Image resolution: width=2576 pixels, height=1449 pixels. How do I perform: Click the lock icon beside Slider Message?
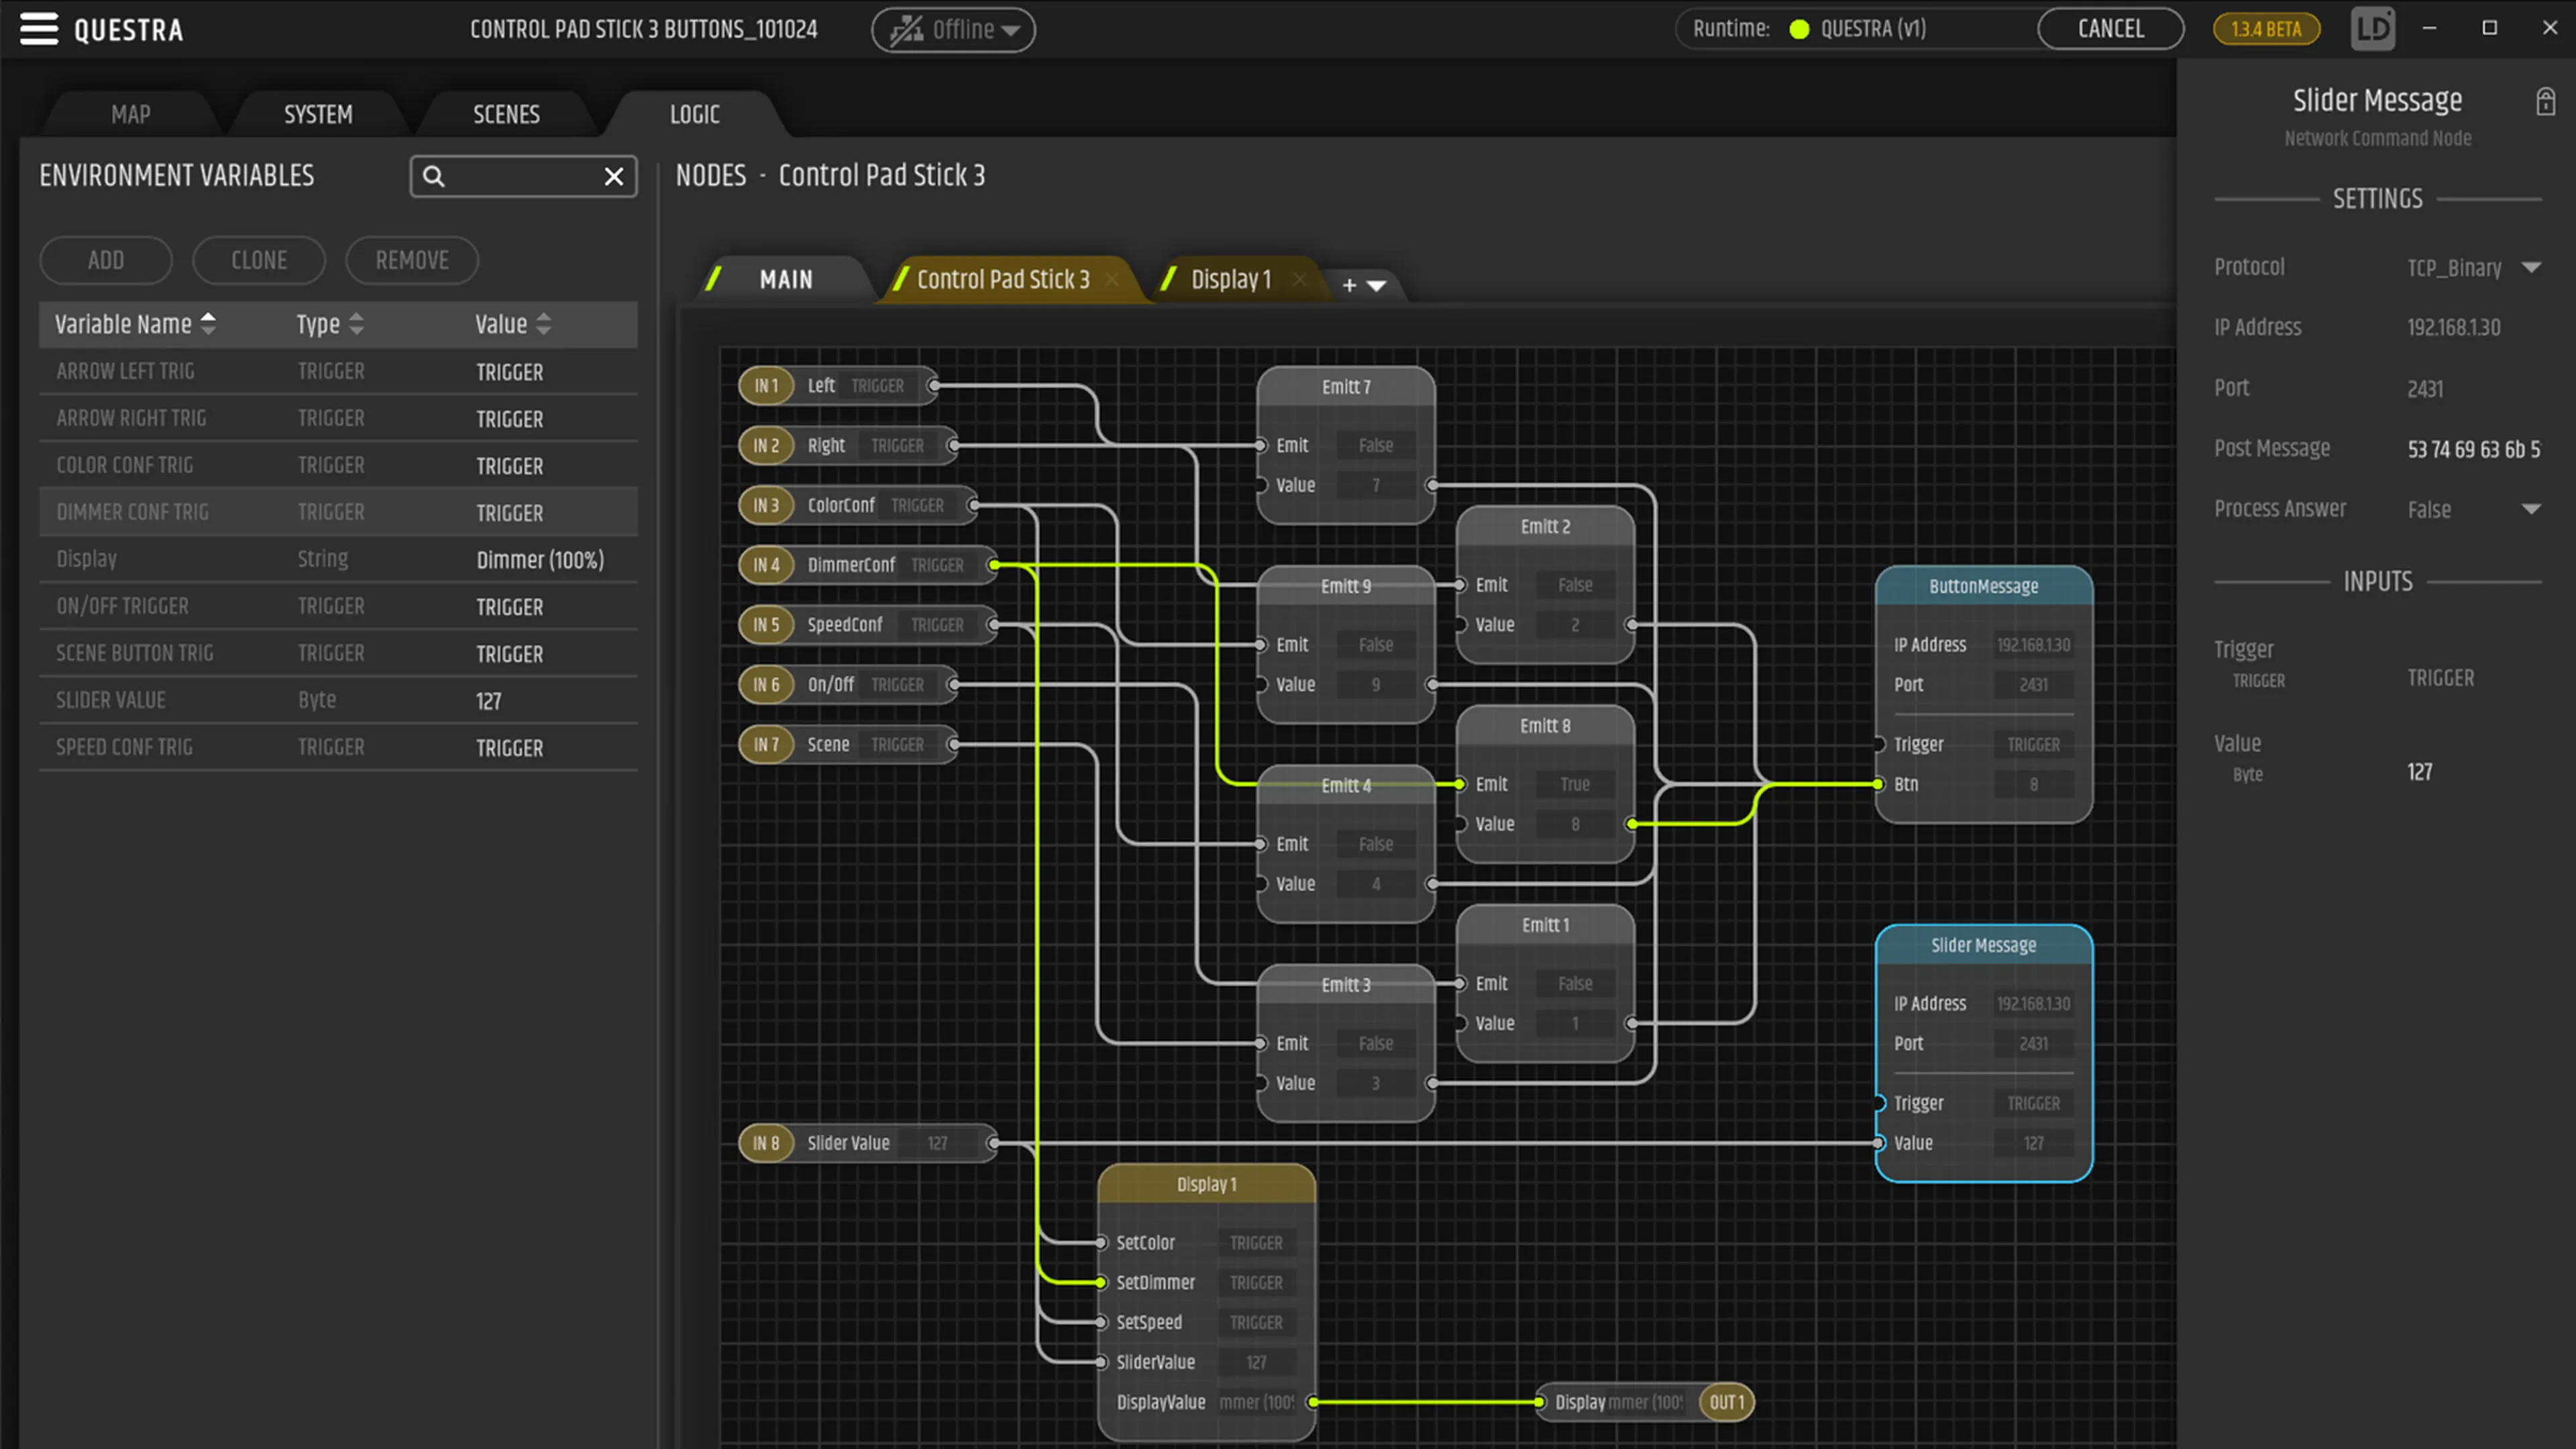[x=2545, y=102]
